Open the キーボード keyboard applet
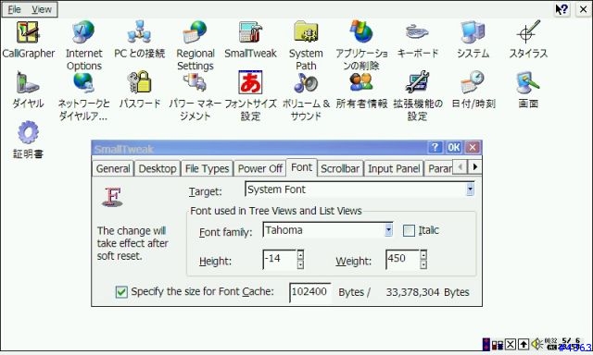This screenshot has height=355, width=593. click(418, 40)
